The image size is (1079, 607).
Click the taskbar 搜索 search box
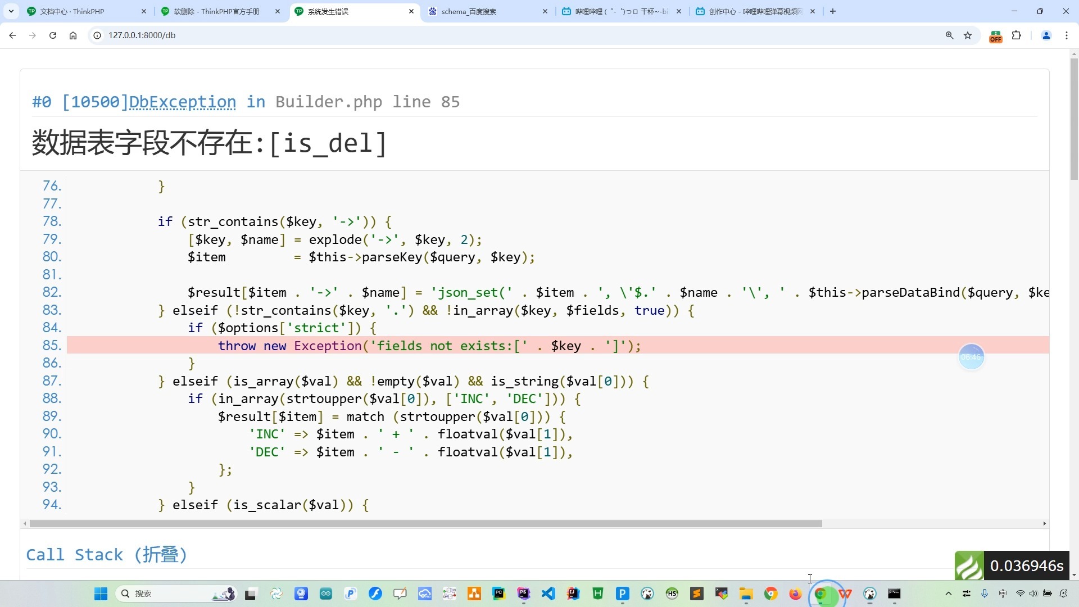click(176, 594)
